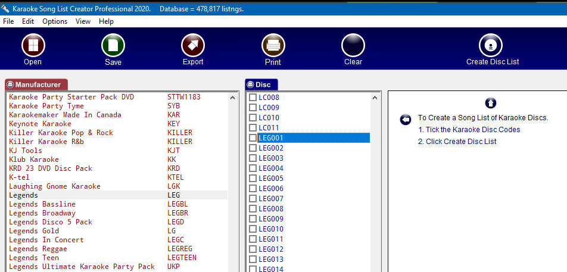Image resolution: width=567 pixels, height=272 pixels.
Task: Select KRD 23 DVD Disc Pack row
Action: click(x=117, y=168)
